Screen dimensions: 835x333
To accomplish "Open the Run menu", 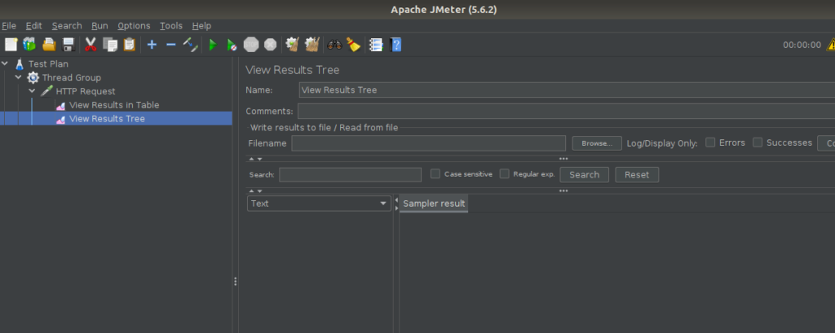I will (99, 25).
